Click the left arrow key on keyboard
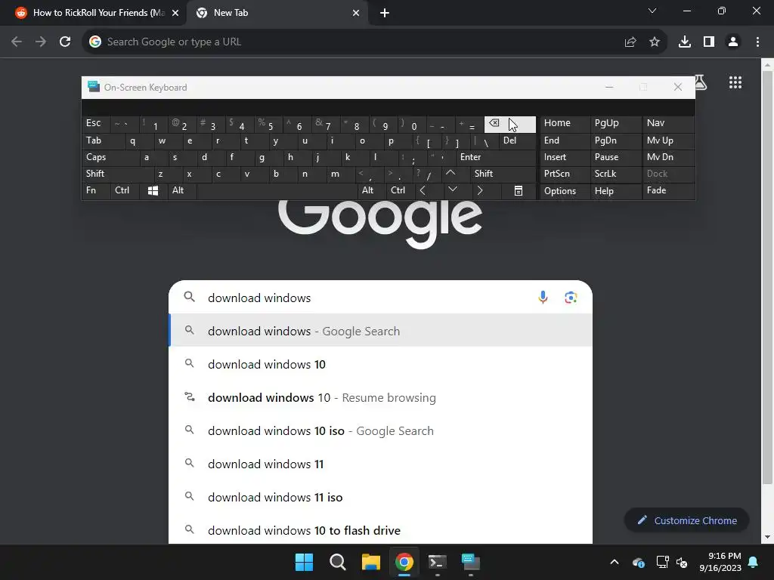The image size is (774, 580). [x=423, y=190]
